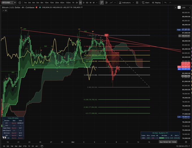The image size is (192, 148).
Task: Set range to 6M
Action: tap(20, 146)
